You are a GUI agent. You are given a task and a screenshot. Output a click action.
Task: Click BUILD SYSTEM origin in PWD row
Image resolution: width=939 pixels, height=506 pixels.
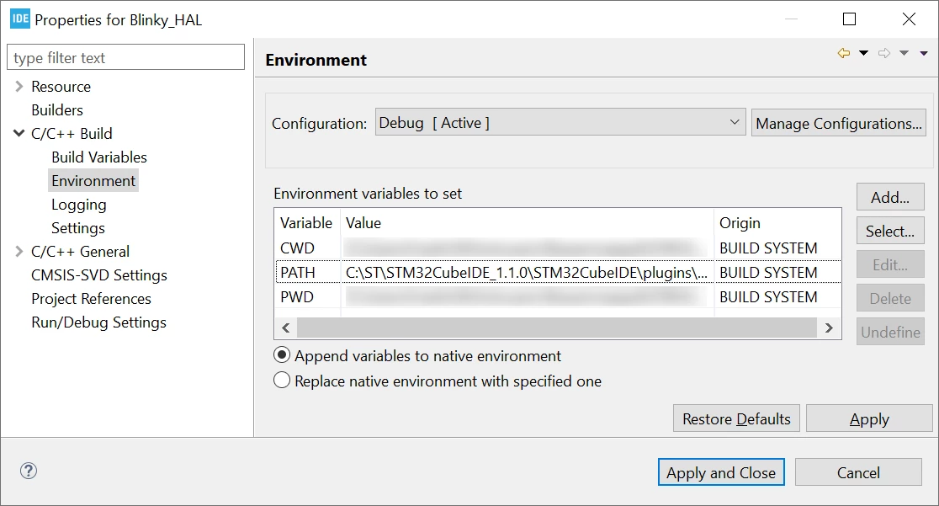pos(768,296)
